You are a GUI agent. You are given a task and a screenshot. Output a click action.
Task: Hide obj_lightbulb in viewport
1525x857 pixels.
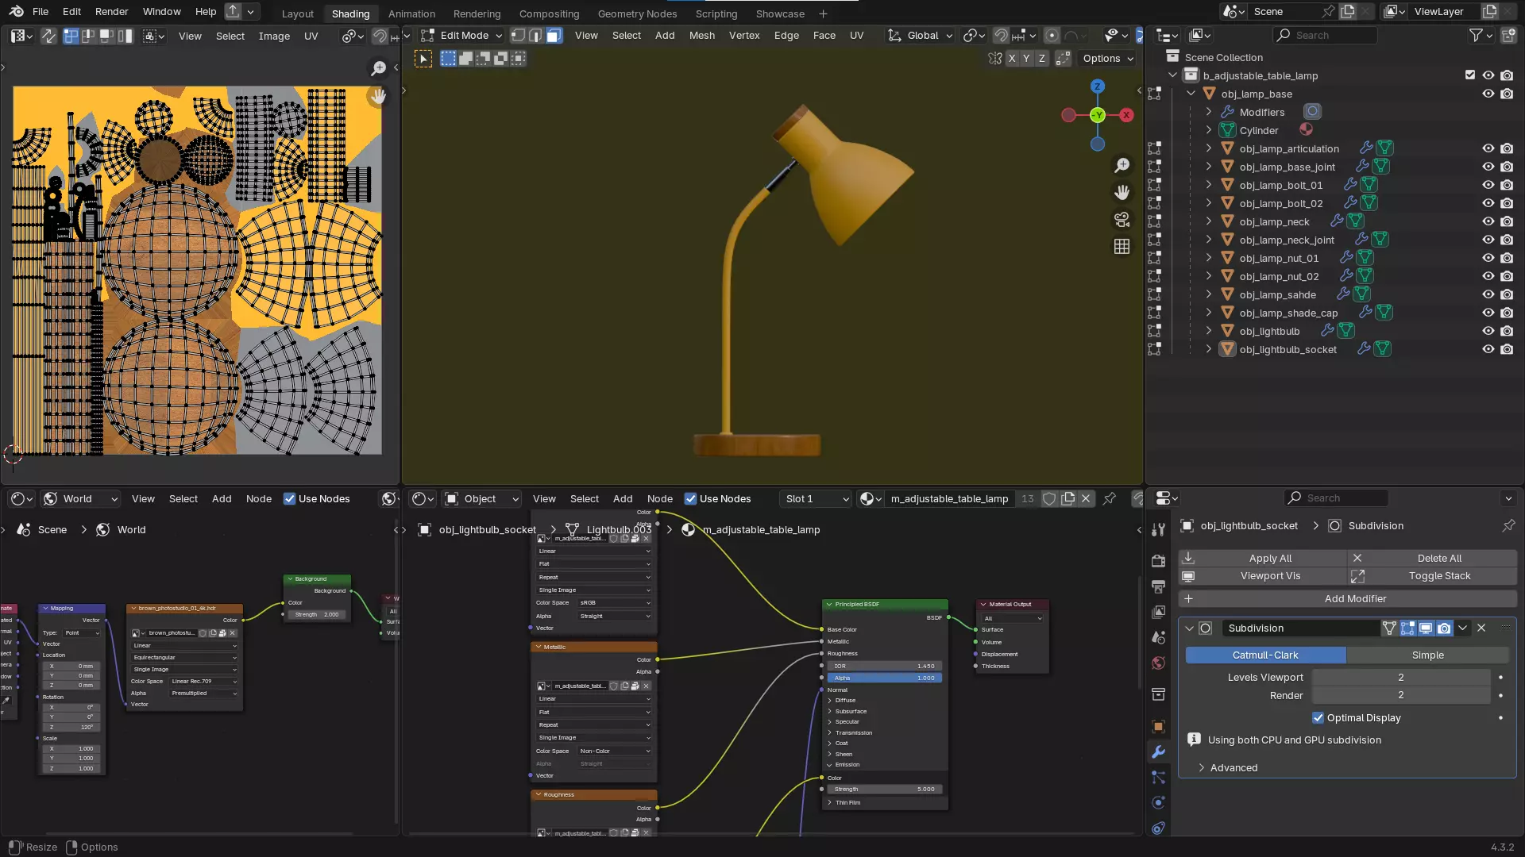click(x=1488, y=331)
